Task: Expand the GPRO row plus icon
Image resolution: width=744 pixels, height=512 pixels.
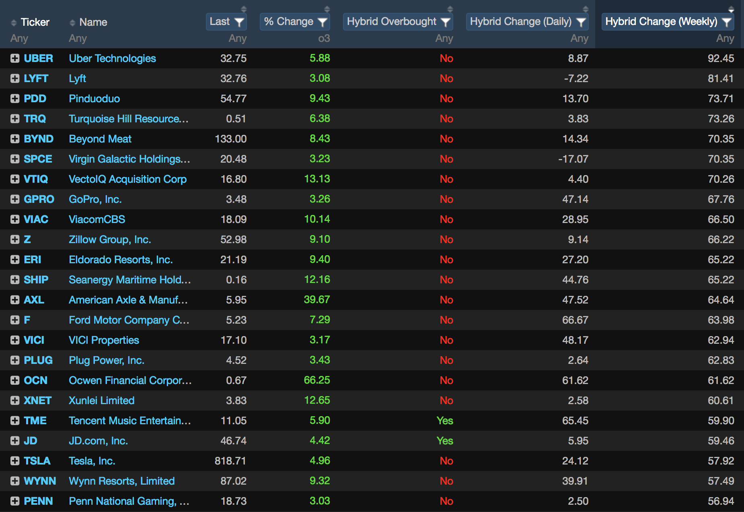Action: click(15, 199)
